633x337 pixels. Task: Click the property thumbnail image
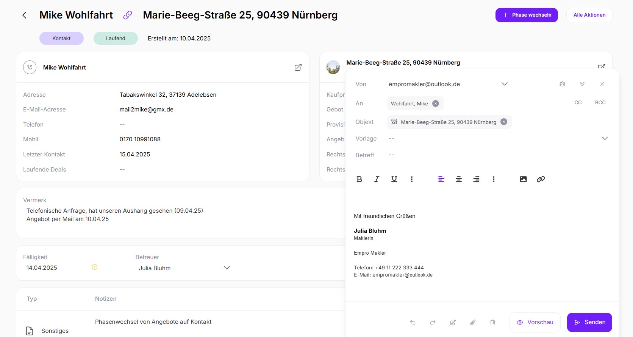point(333,67)
